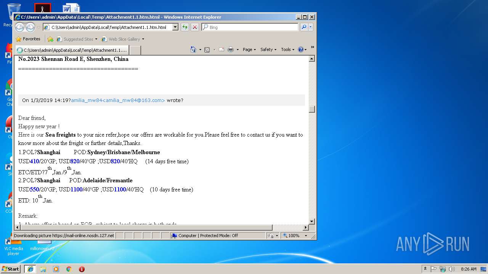
Task: Expand zoom level dropdown arrow
Action: (x=306, y=236)
